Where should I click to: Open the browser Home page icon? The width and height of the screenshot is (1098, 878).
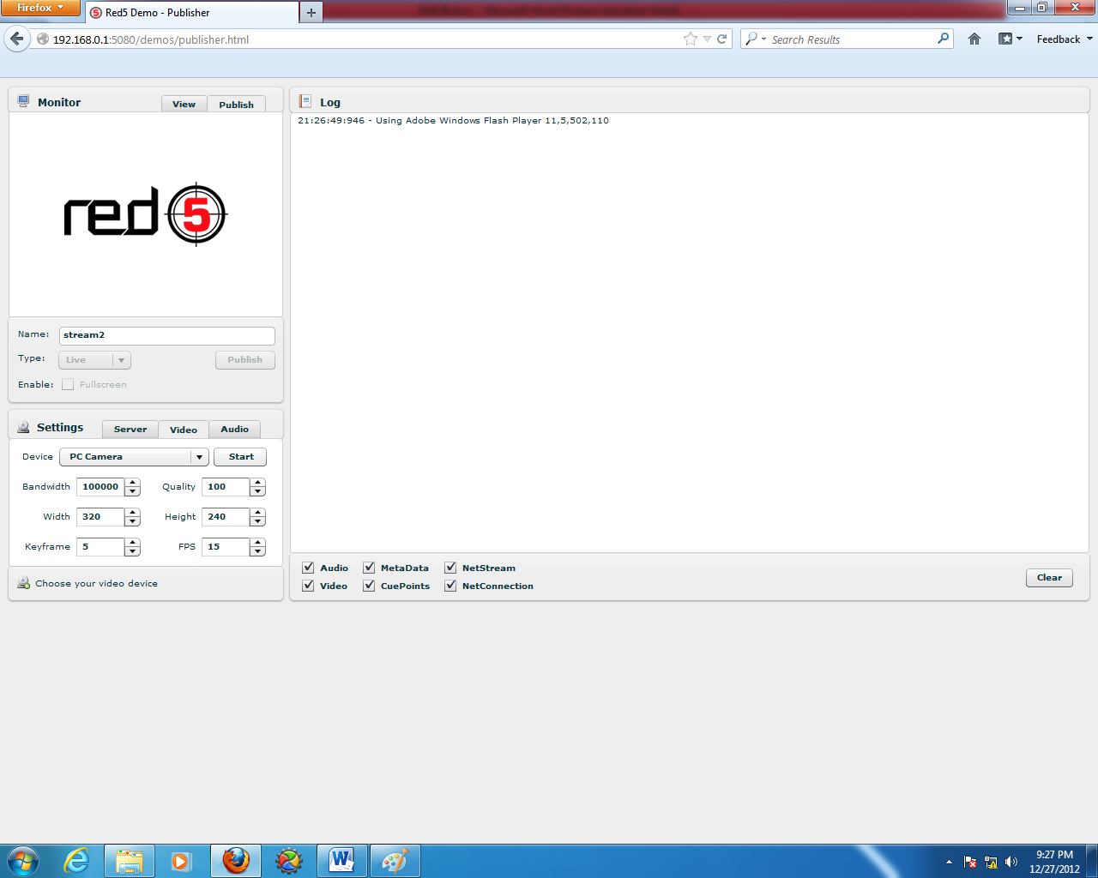tap(974, 39)
